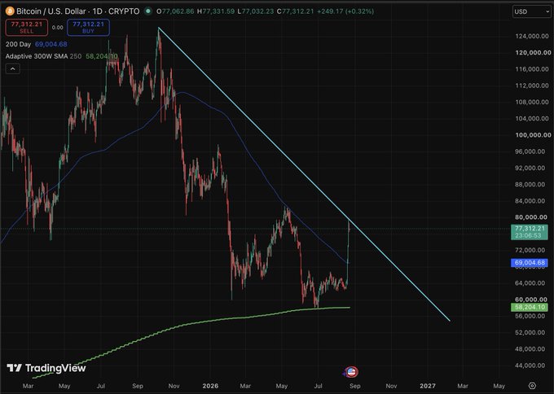This screenshot has width=554, height=394.
Task: Click the 1D interval label in title
Action: coord(97,11)
